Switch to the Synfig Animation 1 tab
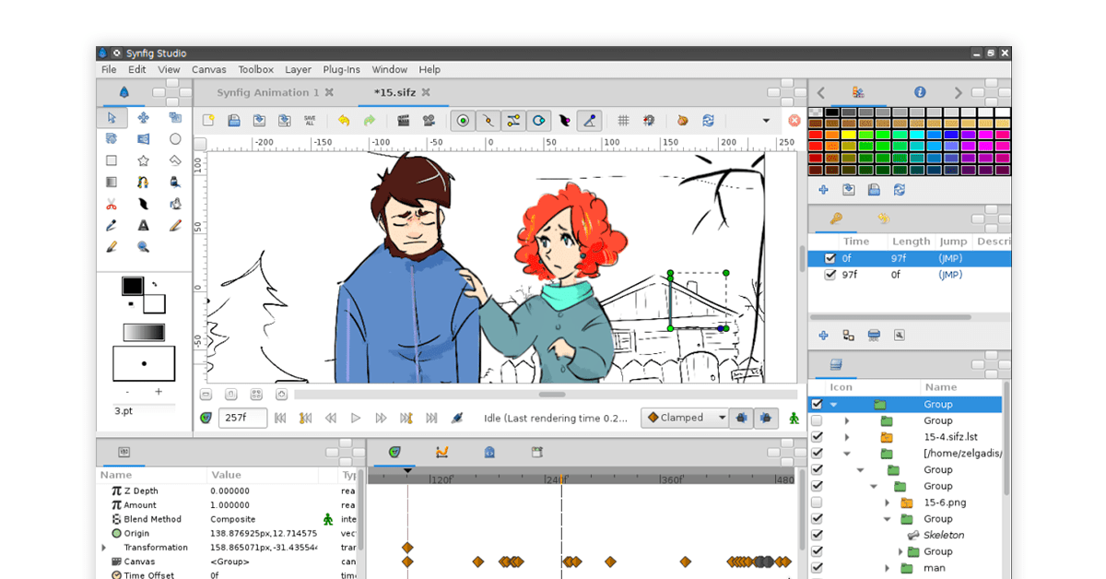The image size is (1106, 579). coord(267,92)
